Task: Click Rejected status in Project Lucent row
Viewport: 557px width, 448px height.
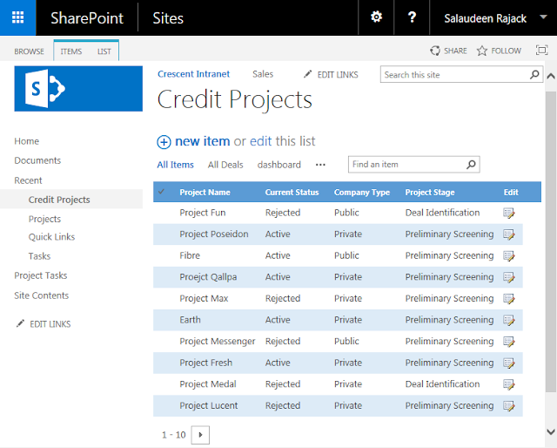Action: [x=283, y=405]
